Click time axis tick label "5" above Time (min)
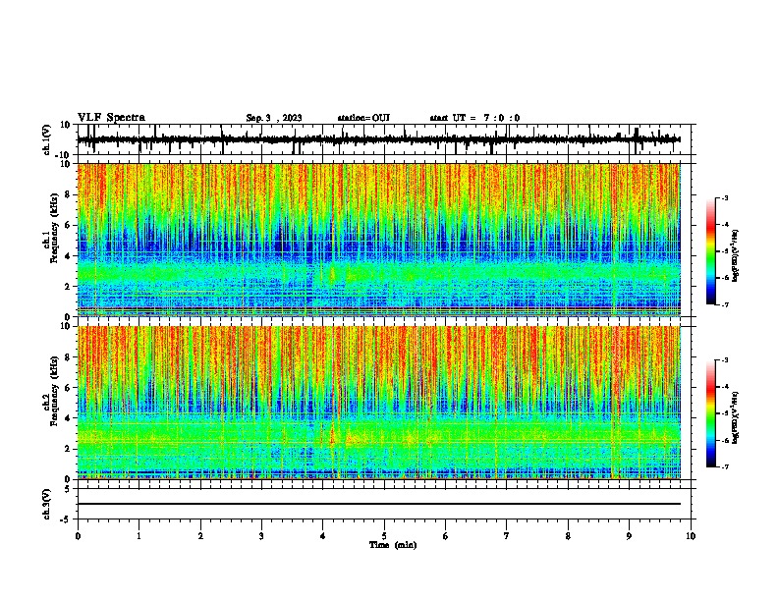The image size is (778, 601). (x=384, y=536)
